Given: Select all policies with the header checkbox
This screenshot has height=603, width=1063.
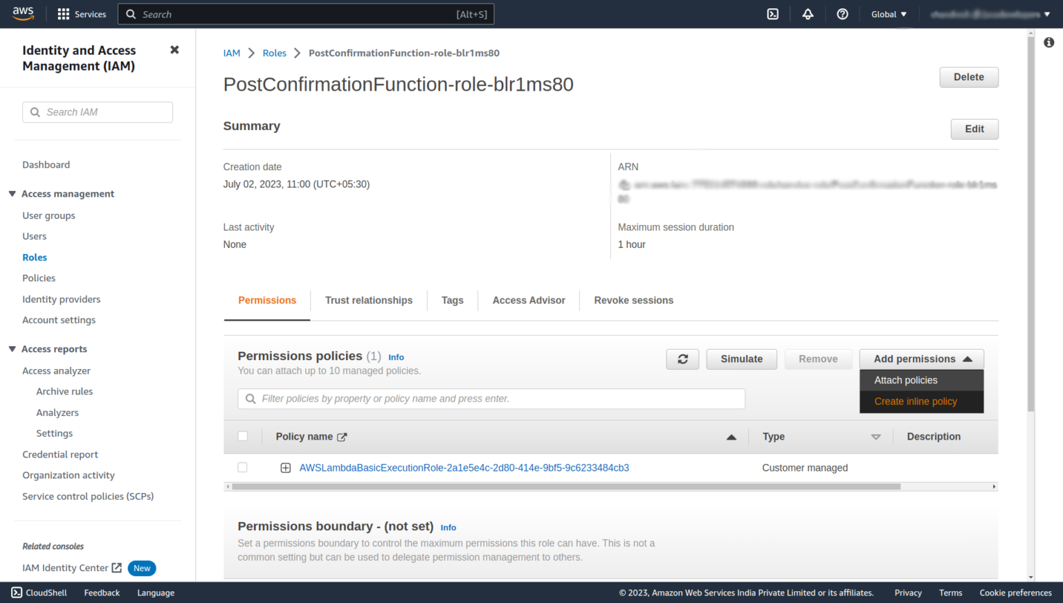Looking at the screenshot, I should click(x=243, y=436).
